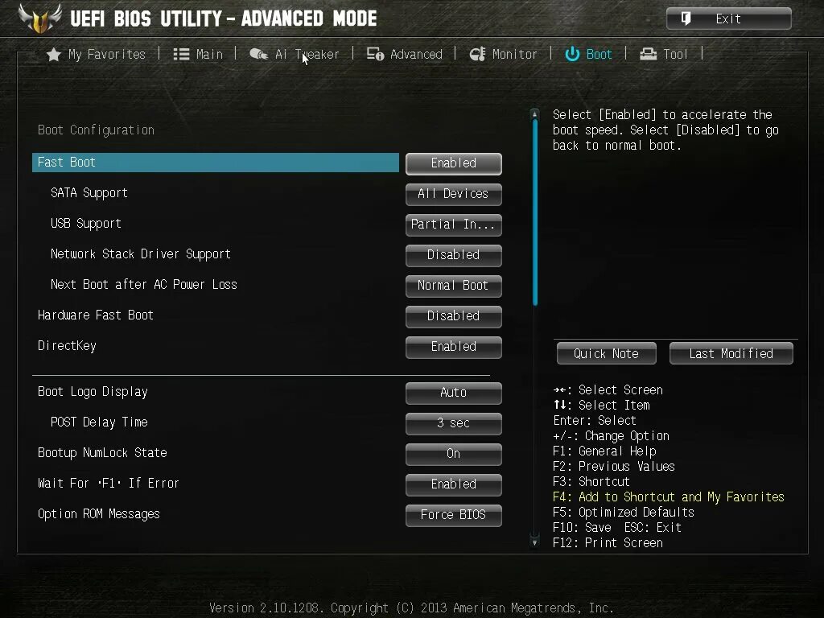Click the star icon beside My Favorites
824x618 pixels.
pyautogui.click(x=54, y=55)
